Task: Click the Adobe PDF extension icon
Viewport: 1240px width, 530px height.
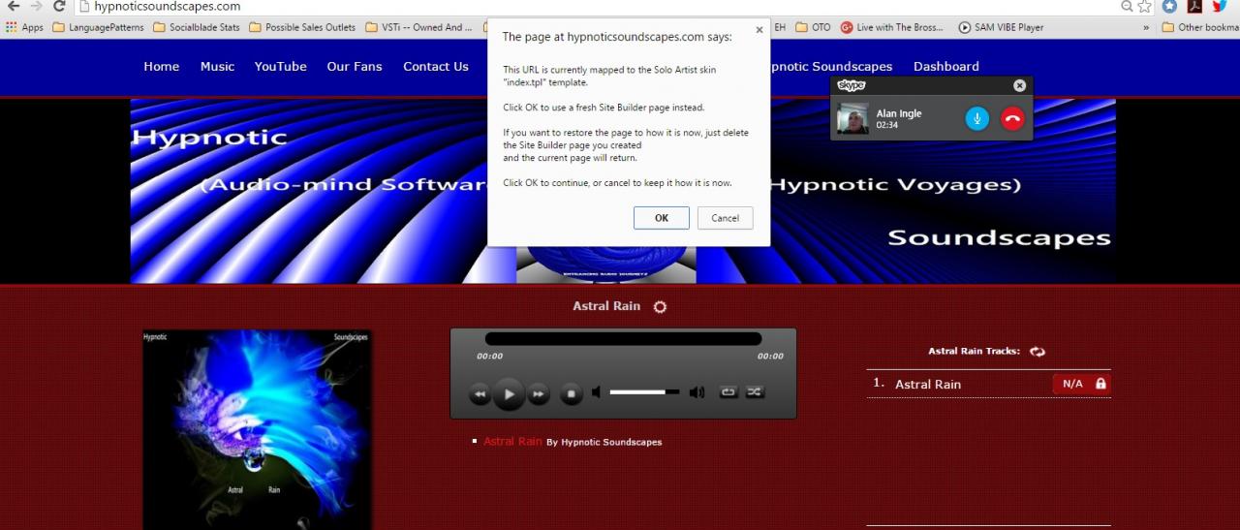Action: pyautogui.click(x=1195, y=6)
